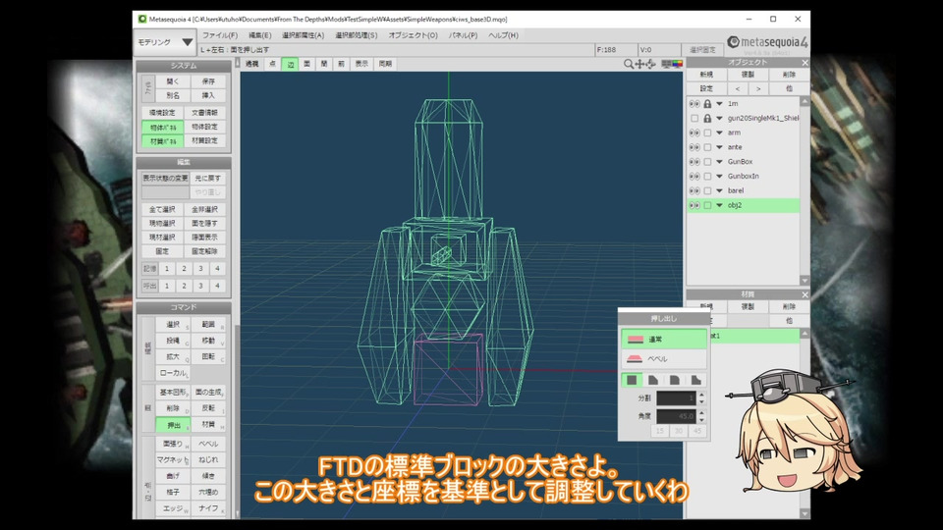Image resolution: width=943 pixels, height=530 pixels.
Task: Enable visibility box for gun20SingleMk1_Shield
Action: click(693, 118)
